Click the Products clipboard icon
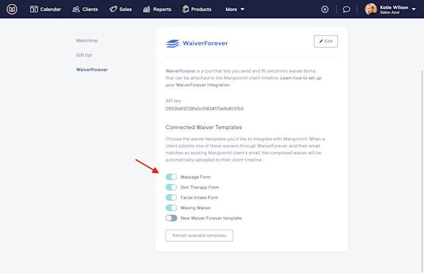Viewport: 424px width, 274px height. coord(185,9)
